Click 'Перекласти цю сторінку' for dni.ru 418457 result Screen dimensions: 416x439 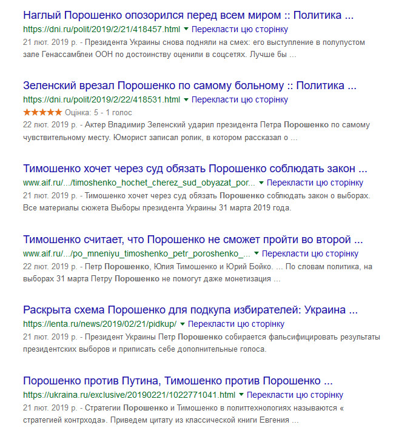(x=240, y=29)
